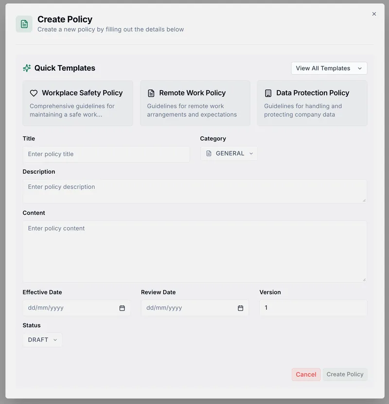Click into the Enter policy content textarea

(195, 252)
